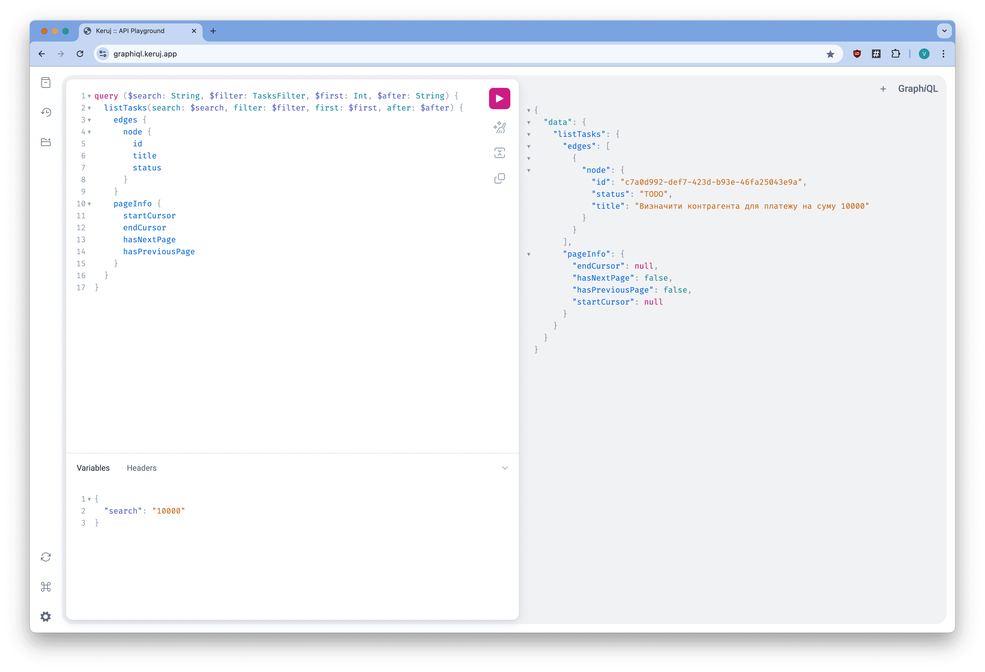The height and width of the screenshot is (672, 985).
Task: Click the merge fragments icon
Action: click(499, 153)
